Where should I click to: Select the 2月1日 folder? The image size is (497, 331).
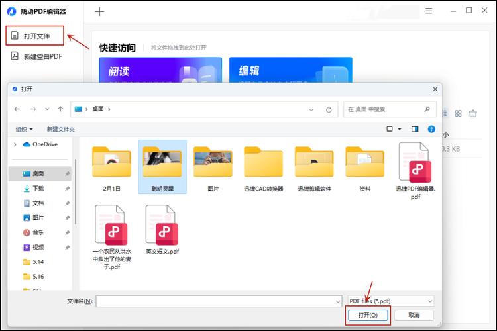(x=111, y=169)
